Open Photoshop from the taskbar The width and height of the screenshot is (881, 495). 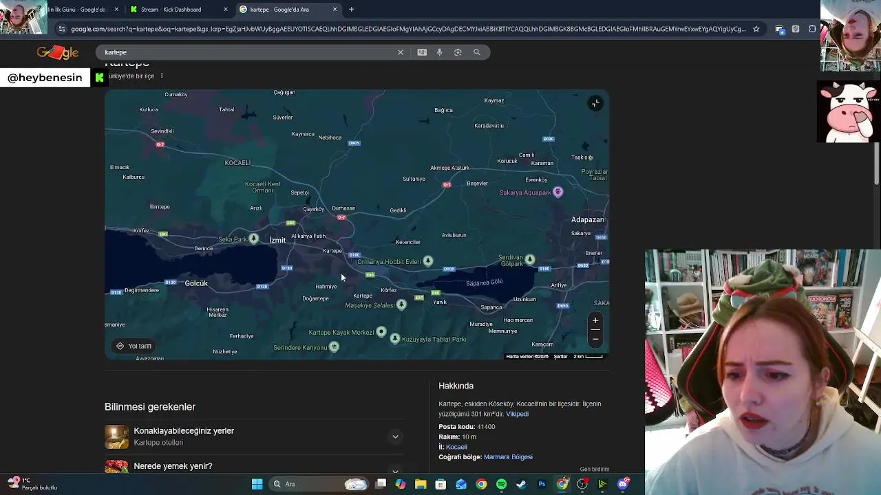(x=542, y=484)
